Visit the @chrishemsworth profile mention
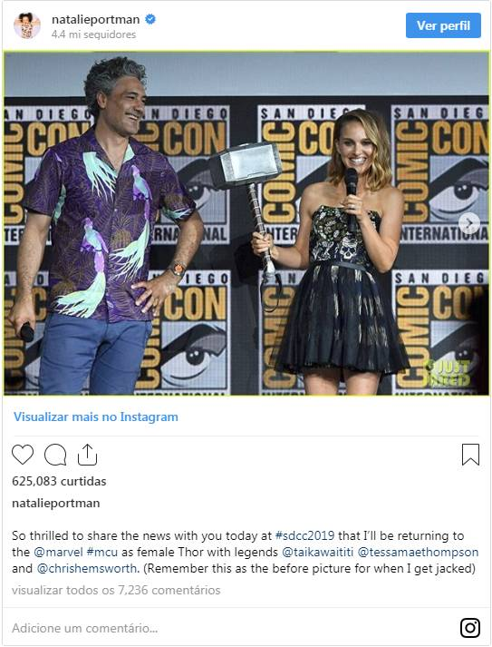 coord(87,569)
